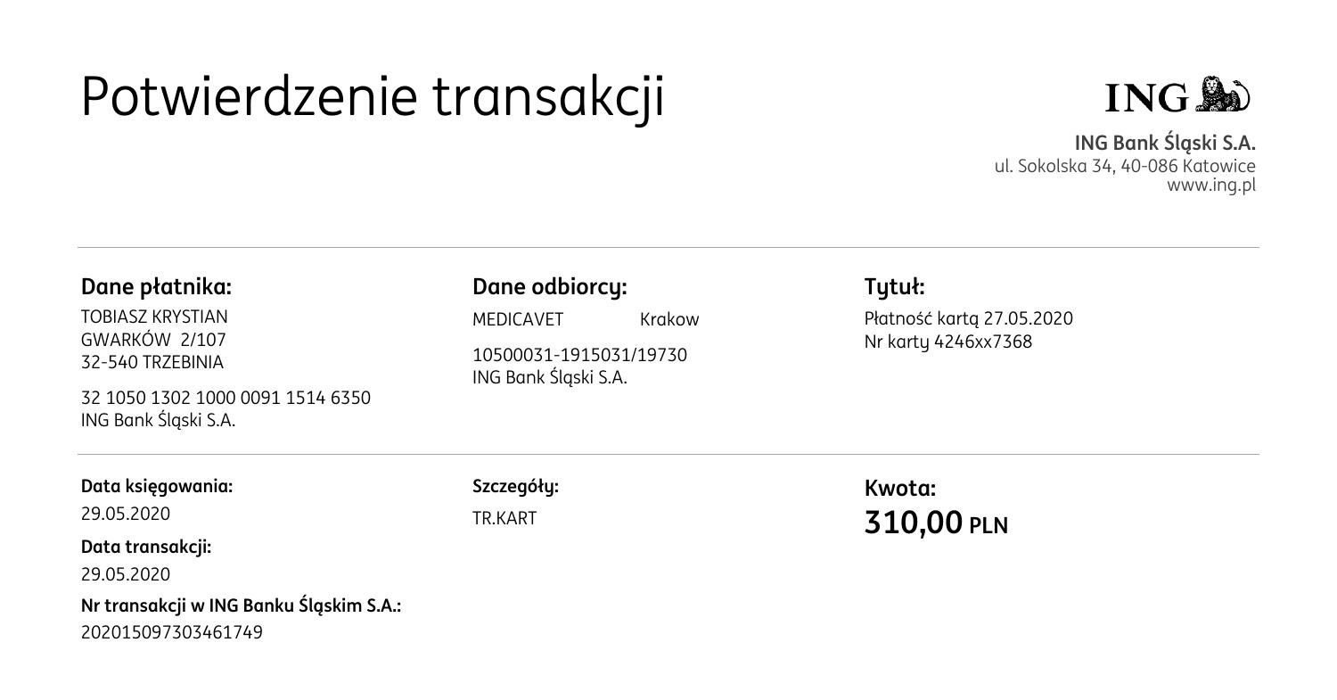Select recipient account 10500031-1915031/19730
Screen dimensions: 1337x700
(x=579, y=355)
